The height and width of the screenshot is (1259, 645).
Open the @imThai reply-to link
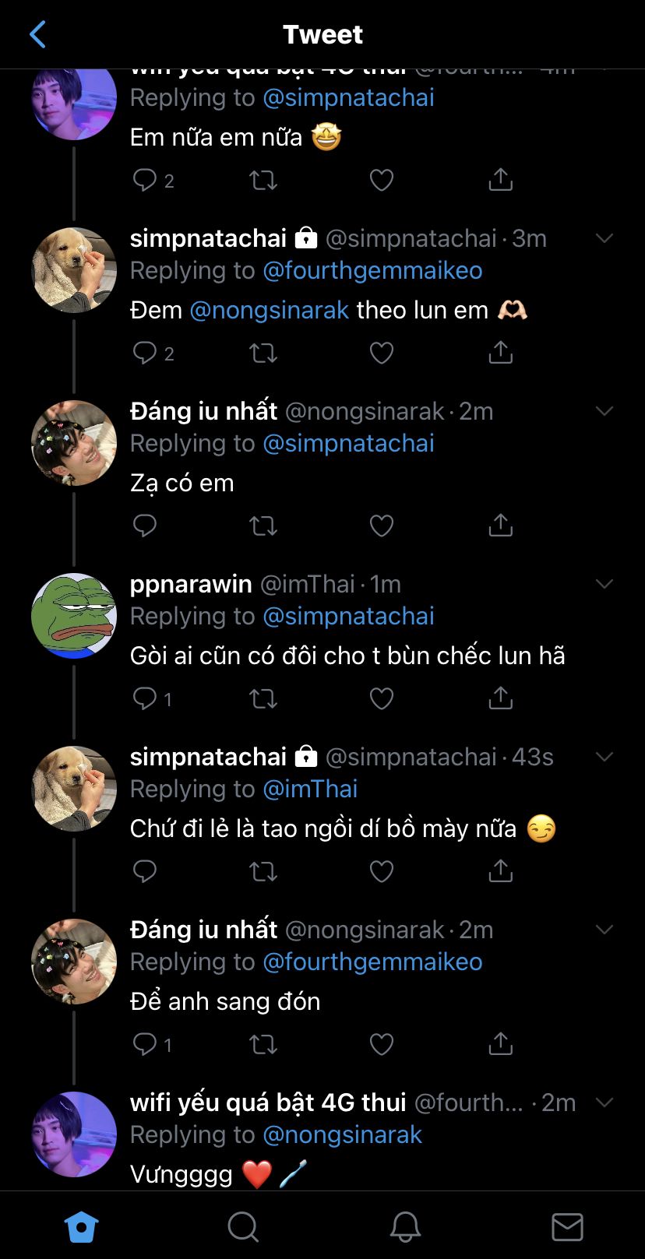[310, 789]
